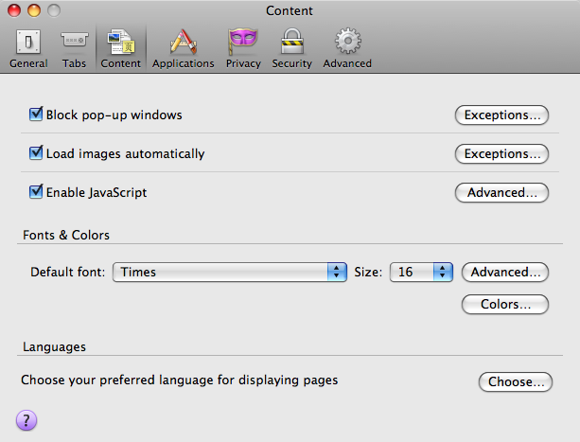Close the Content preferences window

click(x=12, y=10)
